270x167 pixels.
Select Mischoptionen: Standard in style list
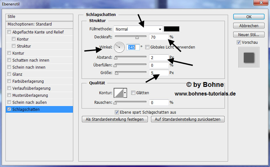[30, 24]
